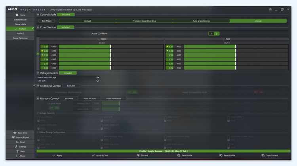Click the Apply & Test checkmark icon
The image size is (297, 166).
(x=93, y=155)
